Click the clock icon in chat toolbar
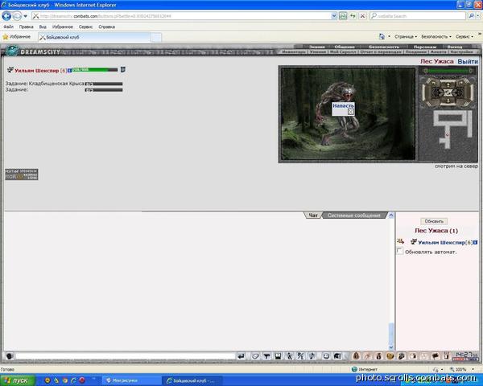 click(x=326, y=356)
